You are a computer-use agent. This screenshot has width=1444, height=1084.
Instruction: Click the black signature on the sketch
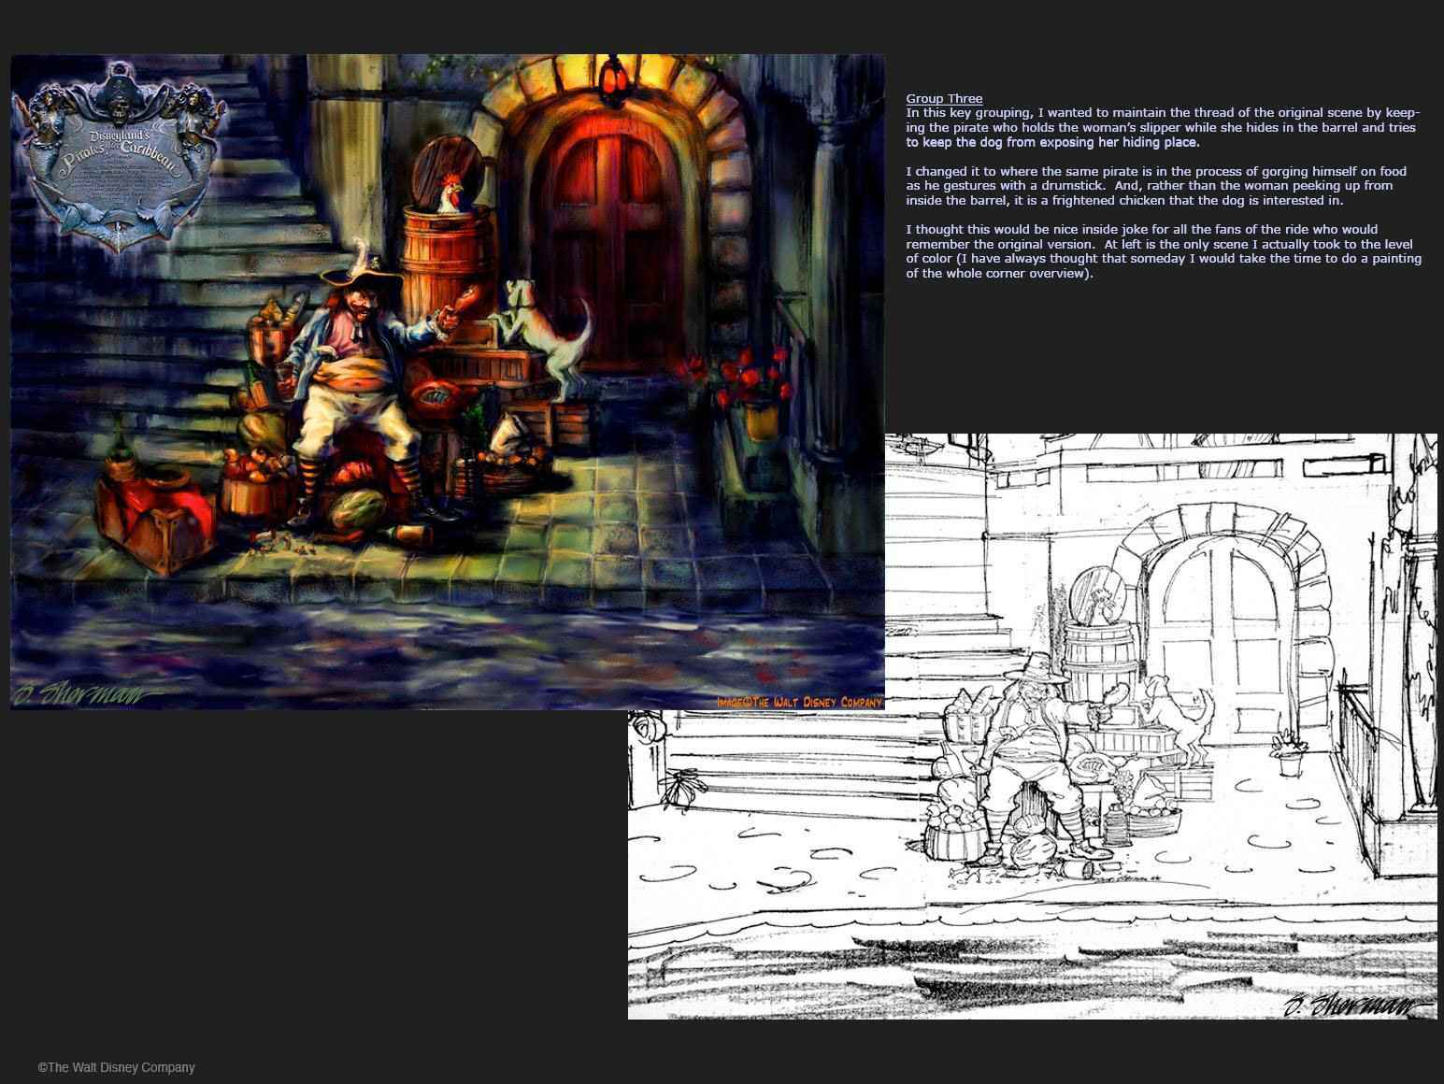coord(1357,1005)
